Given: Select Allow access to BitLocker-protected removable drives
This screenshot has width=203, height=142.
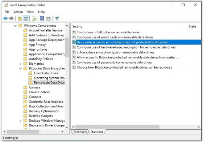Looking at the screenshot, I should coord(128,57).
